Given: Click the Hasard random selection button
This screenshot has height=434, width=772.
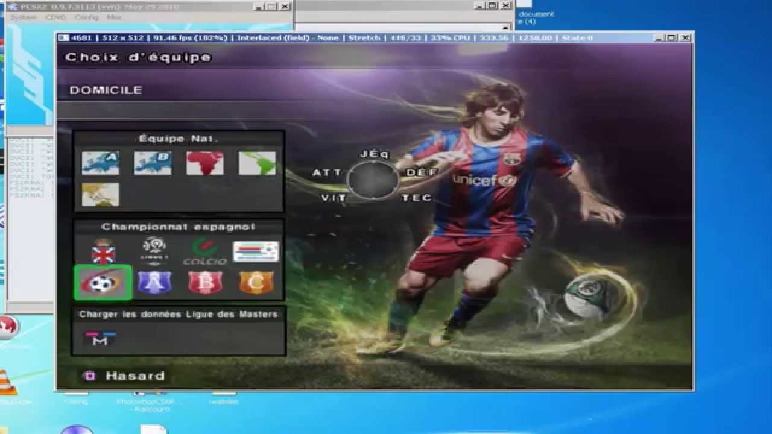Looking at the screenshot, I should click(x=124, y=376).
